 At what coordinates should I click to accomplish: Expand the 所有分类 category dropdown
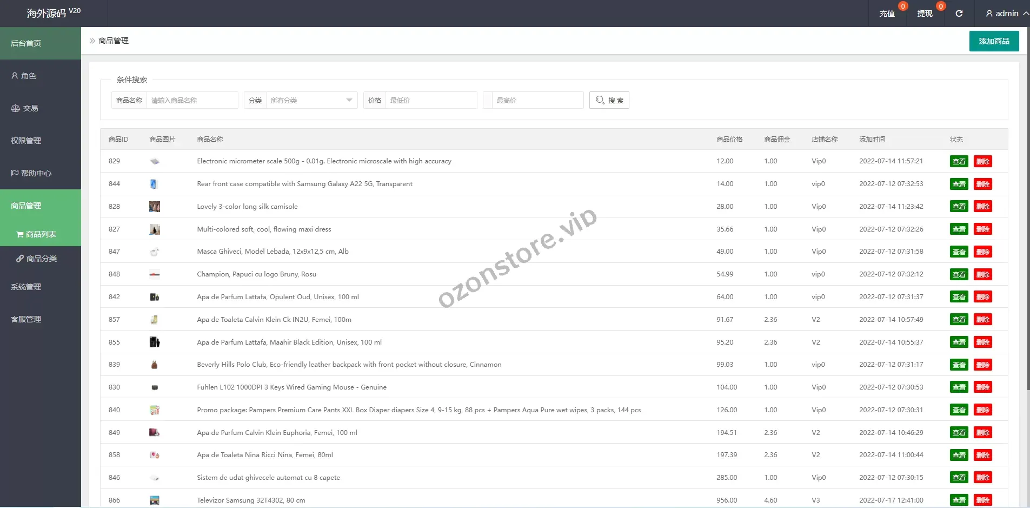click(x=311, y=100)
